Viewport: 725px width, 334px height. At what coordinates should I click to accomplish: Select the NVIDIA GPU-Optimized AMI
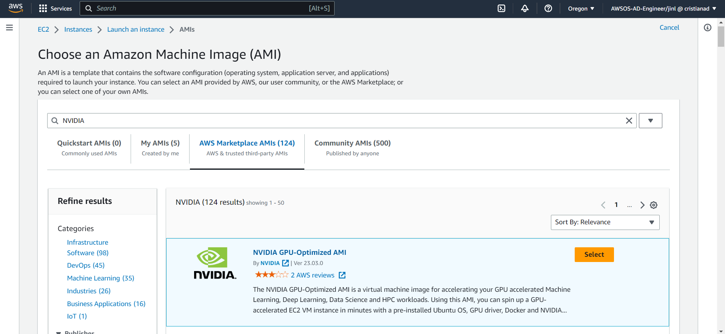(594, 254)
